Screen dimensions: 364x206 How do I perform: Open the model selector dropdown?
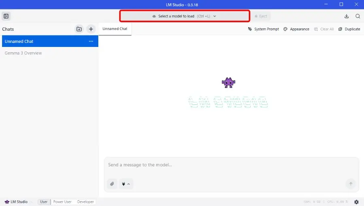[184, 16]
